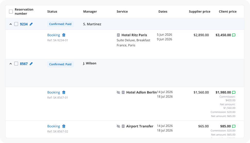250x143 pixels.
Task: Click supplier price $1,560.00
Action: point(201,92)
